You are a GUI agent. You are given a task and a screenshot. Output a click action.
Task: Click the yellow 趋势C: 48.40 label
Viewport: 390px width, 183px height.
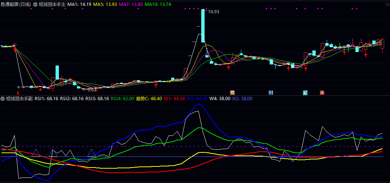(149, 99)
